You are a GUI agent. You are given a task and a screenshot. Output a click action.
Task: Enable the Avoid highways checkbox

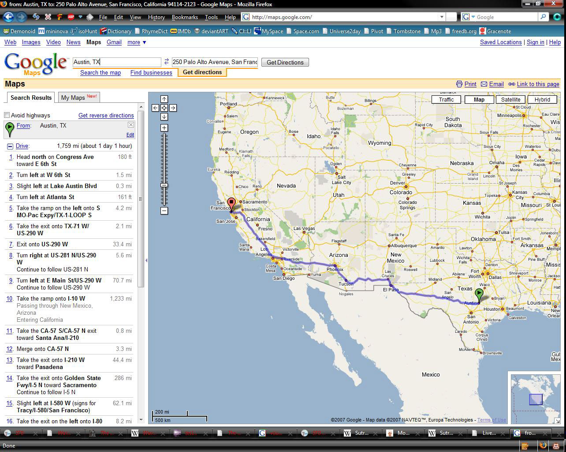7,115
